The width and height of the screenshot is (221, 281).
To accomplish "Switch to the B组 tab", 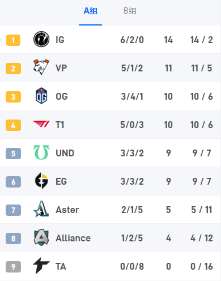I will pos(130,11).
